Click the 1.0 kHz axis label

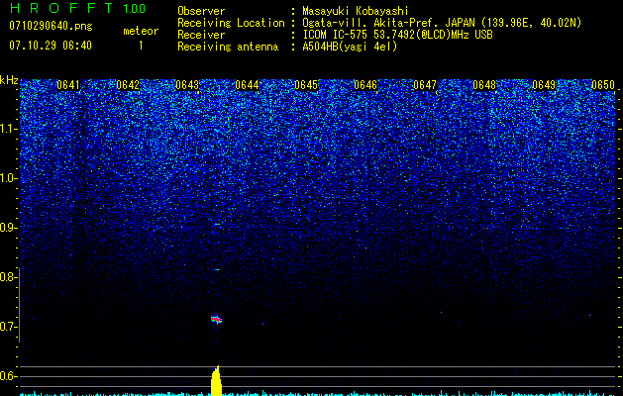[9, 178]
